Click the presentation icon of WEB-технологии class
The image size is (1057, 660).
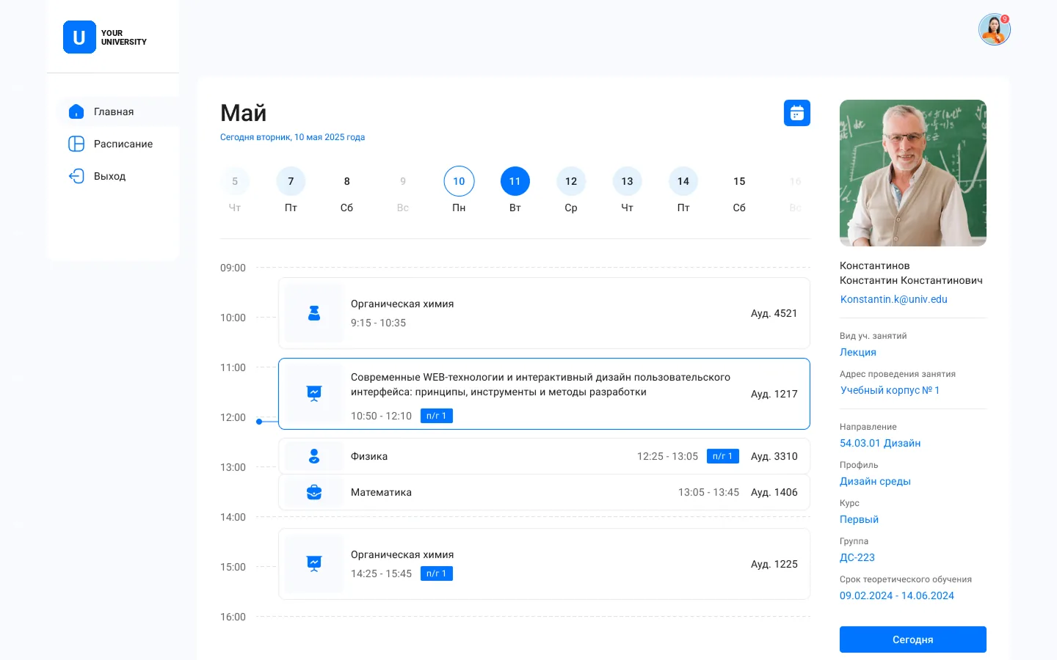(x=314, y=394)
